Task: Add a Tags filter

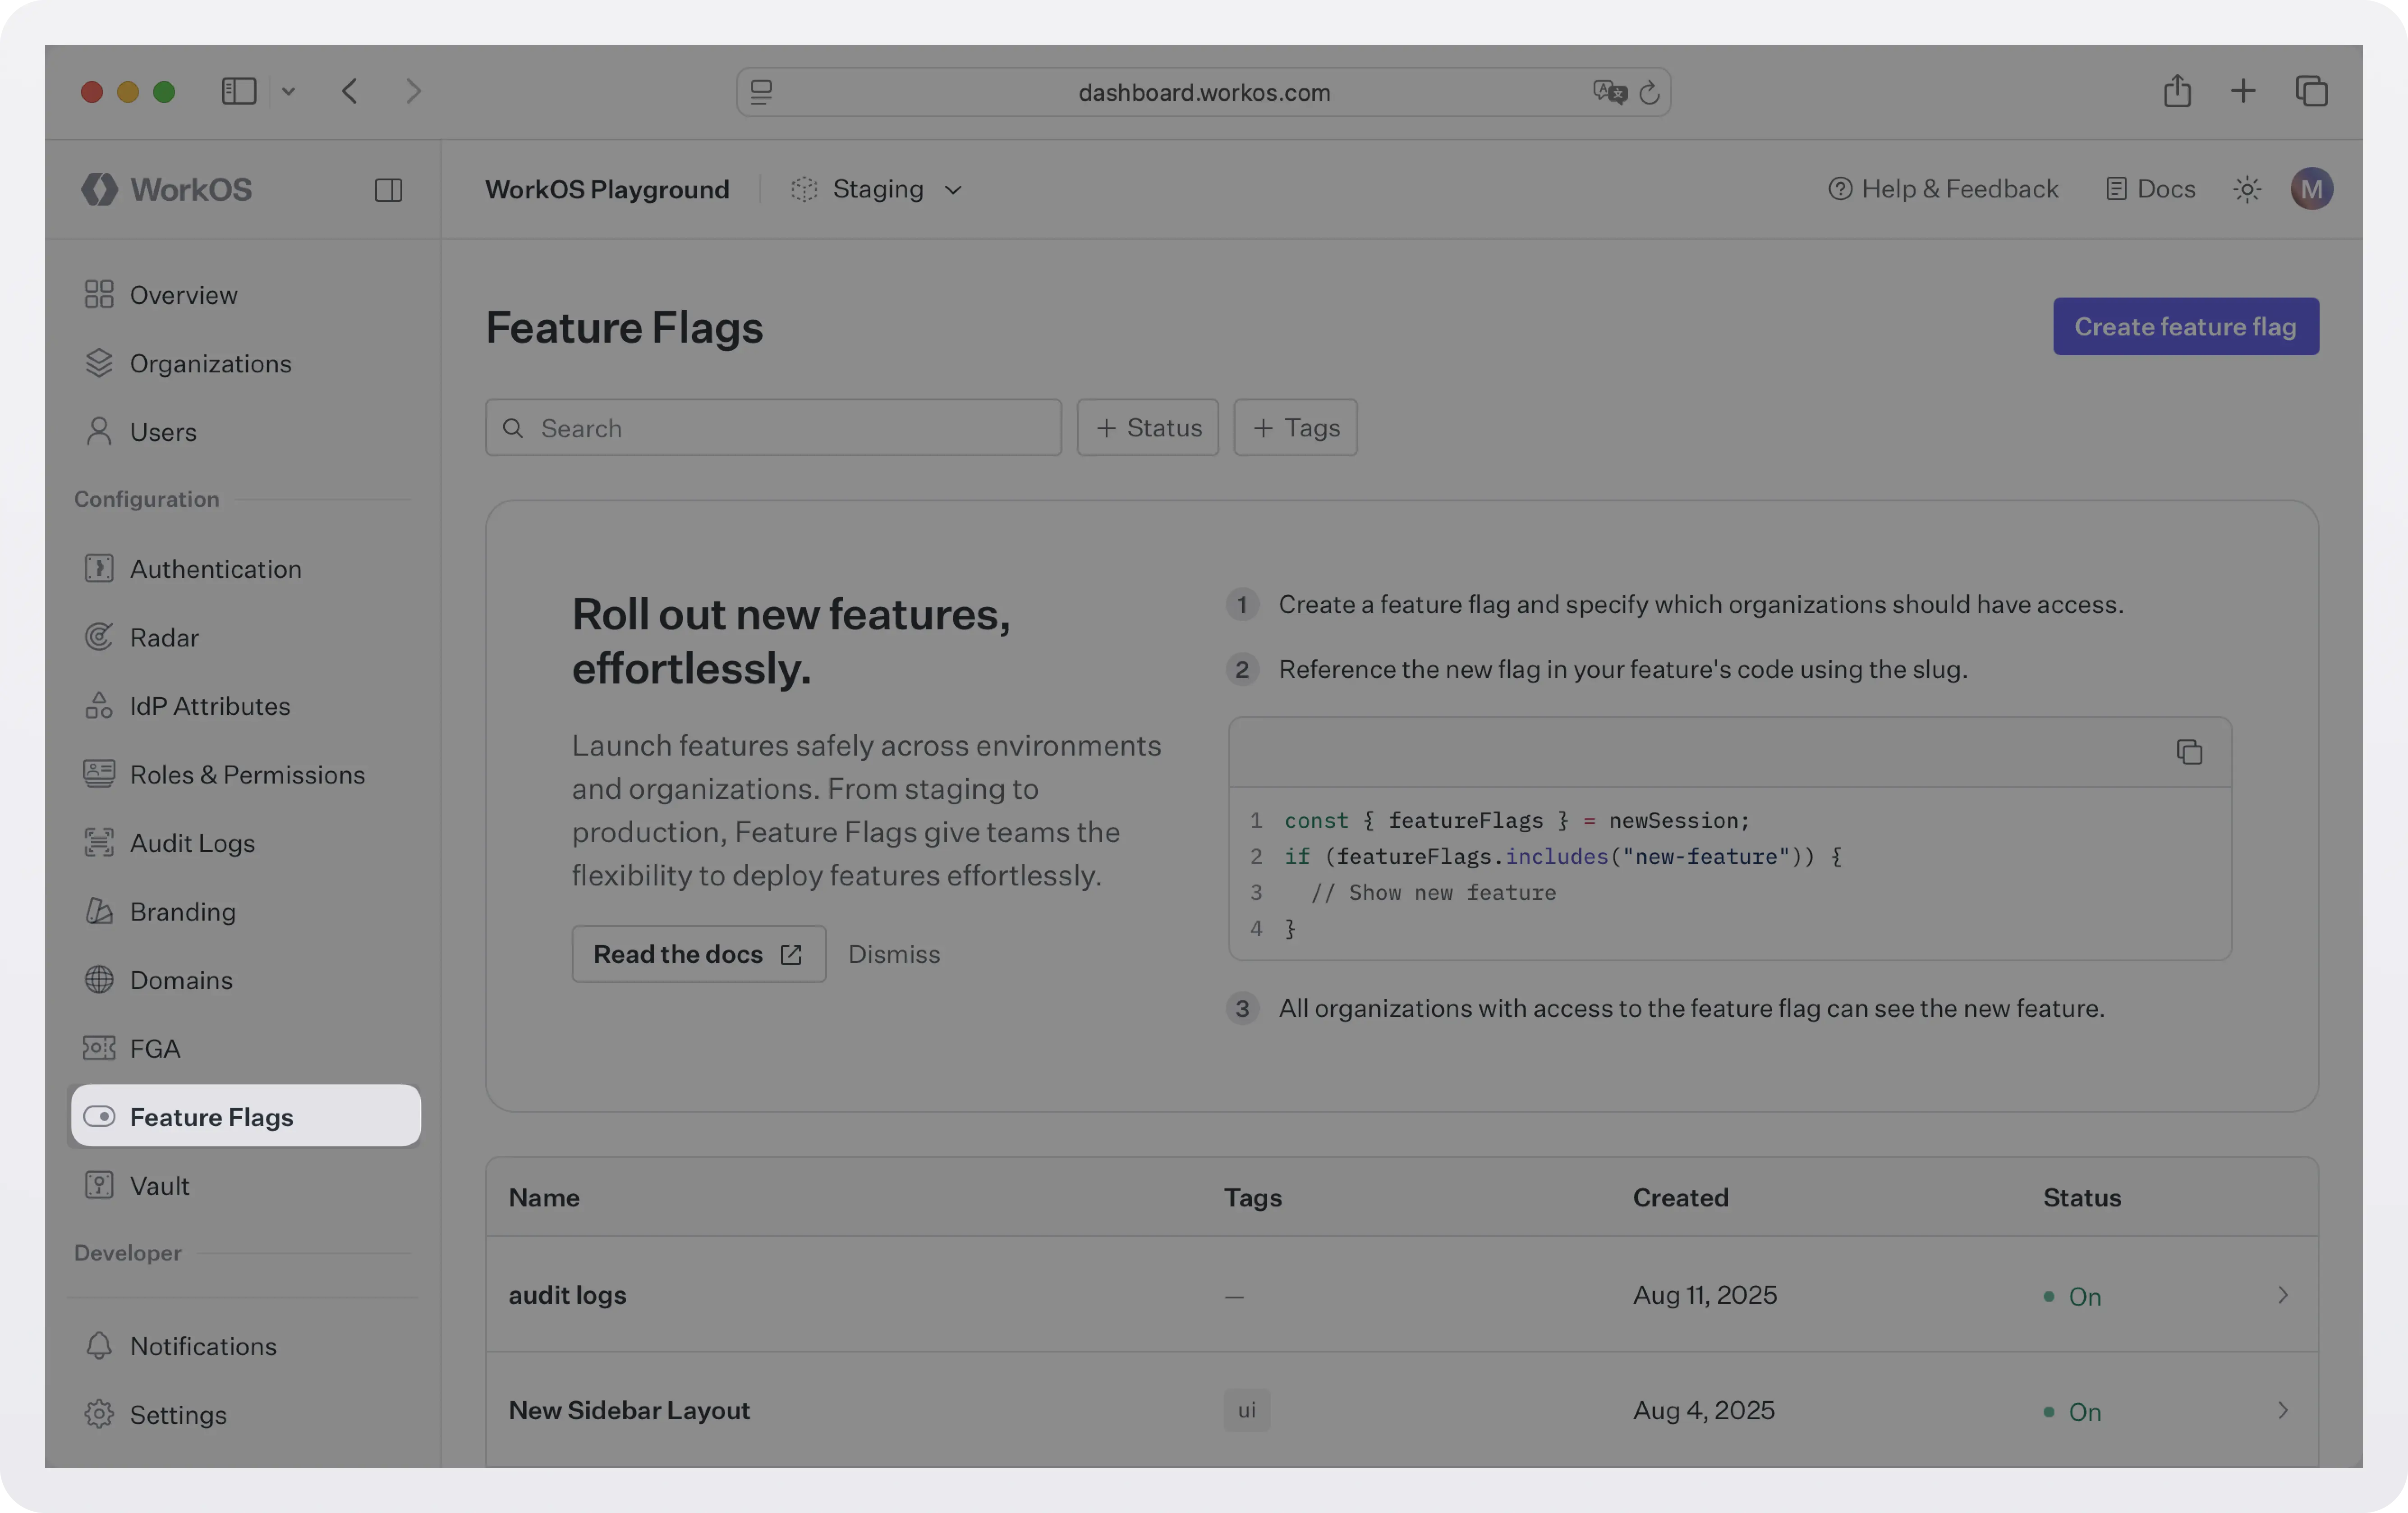Action: tap(1295, 427)
